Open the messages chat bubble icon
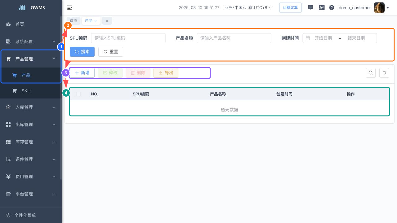Screen dimensions: 397x223 310,7
